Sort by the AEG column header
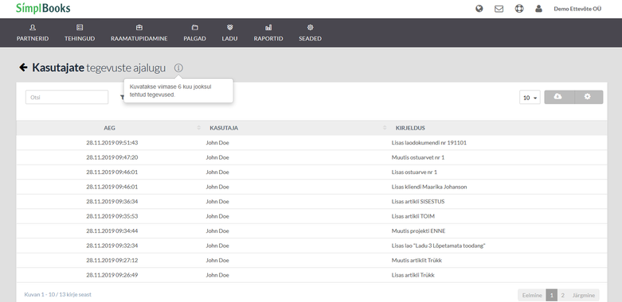Image resolution: width=622 pixels, height=302 pixels. tap(109, 128)
